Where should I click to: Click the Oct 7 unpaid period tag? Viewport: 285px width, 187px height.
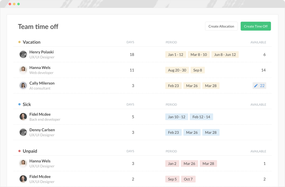pyautogui.click(x=188, y=179)
